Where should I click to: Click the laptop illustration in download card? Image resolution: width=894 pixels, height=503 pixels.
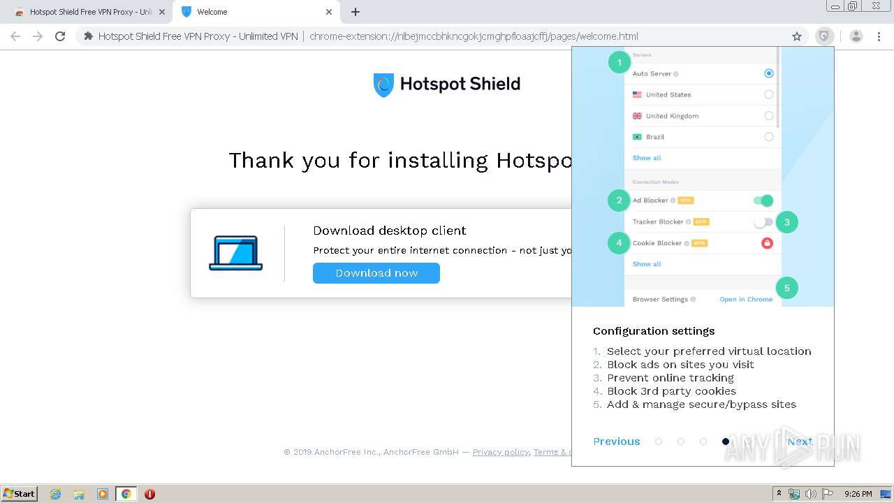point(236,253)
